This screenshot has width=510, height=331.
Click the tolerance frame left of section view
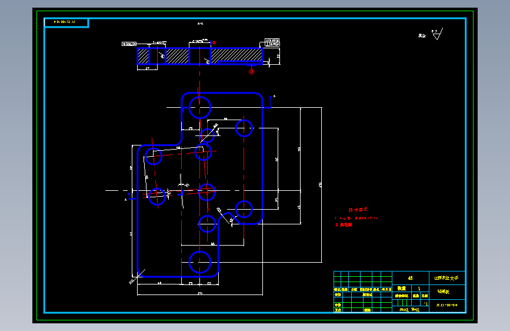[x=129, y=44]
